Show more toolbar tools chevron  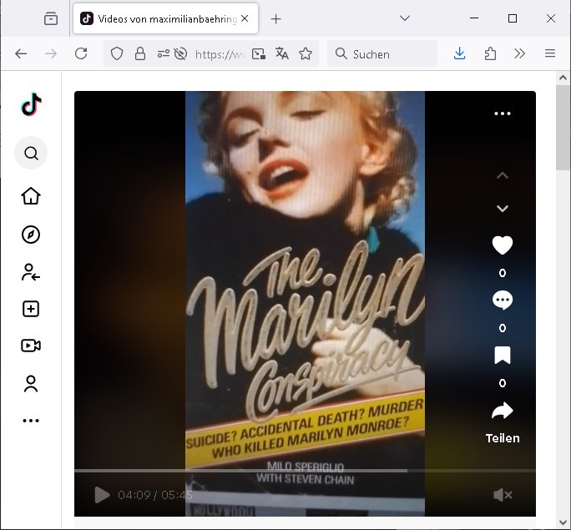(519, 54)
